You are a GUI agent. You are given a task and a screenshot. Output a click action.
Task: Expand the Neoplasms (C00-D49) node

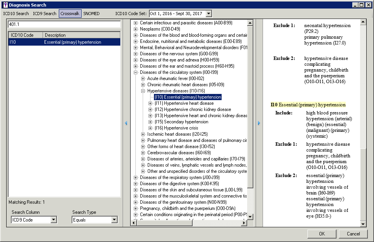pos(136,29)
